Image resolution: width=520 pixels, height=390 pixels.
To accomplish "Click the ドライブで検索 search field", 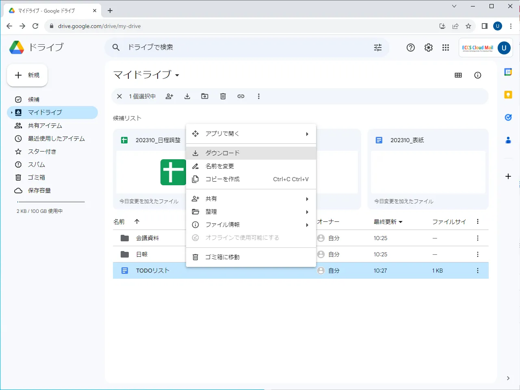I will [x=244, y=48].
